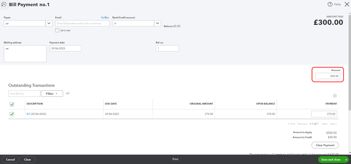Image resolution: width=351 pixels, height=164 pixels.
Task: Click the Save and close button
Action: point(331,160)
